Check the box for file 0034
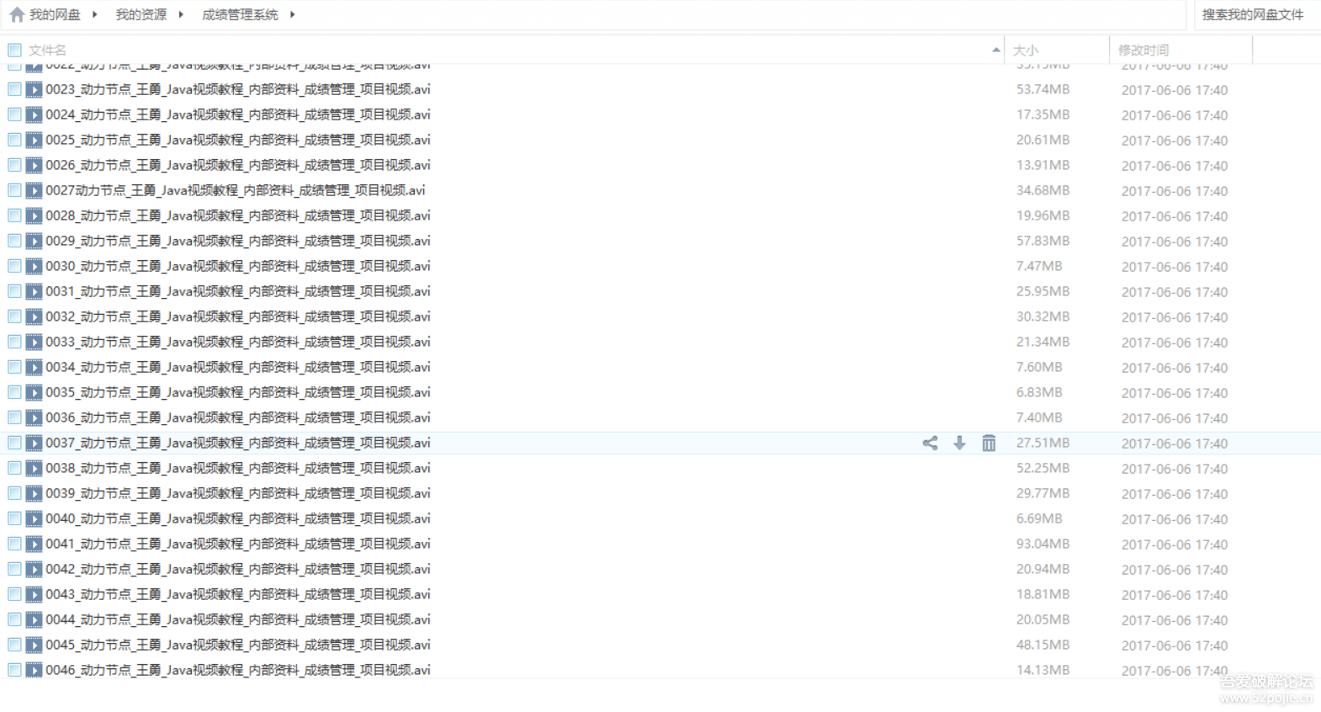 coord(14,366)
